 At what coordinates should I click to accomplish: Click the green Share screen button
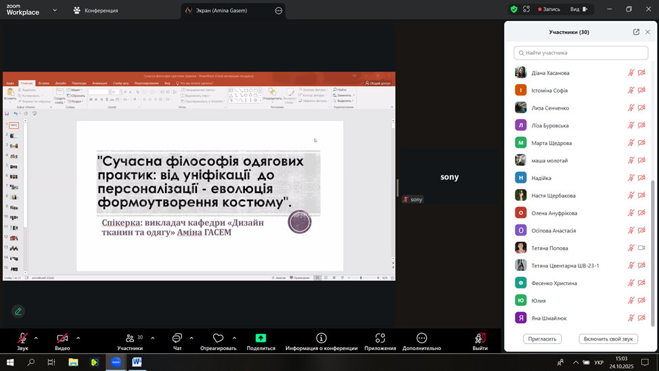point(260,338)
